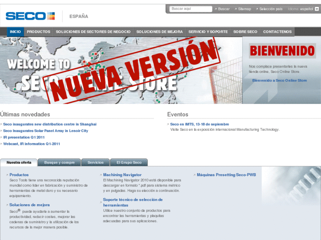Image resolution: width=321 pixels, height=240 pixels.
Task: Open 'Seco en IMTS, 13-18 de sepiembre' event
Action: click(x=200, y=124)
